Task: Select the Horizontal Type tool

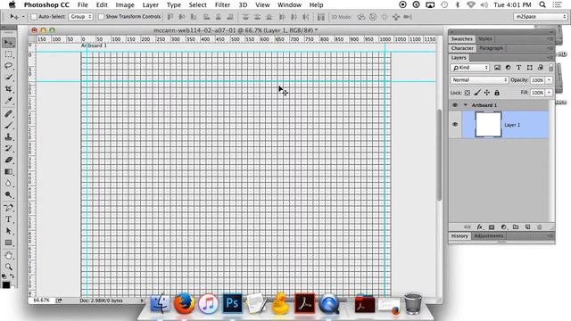Action: pyautogui.click(x=8, y=219)
